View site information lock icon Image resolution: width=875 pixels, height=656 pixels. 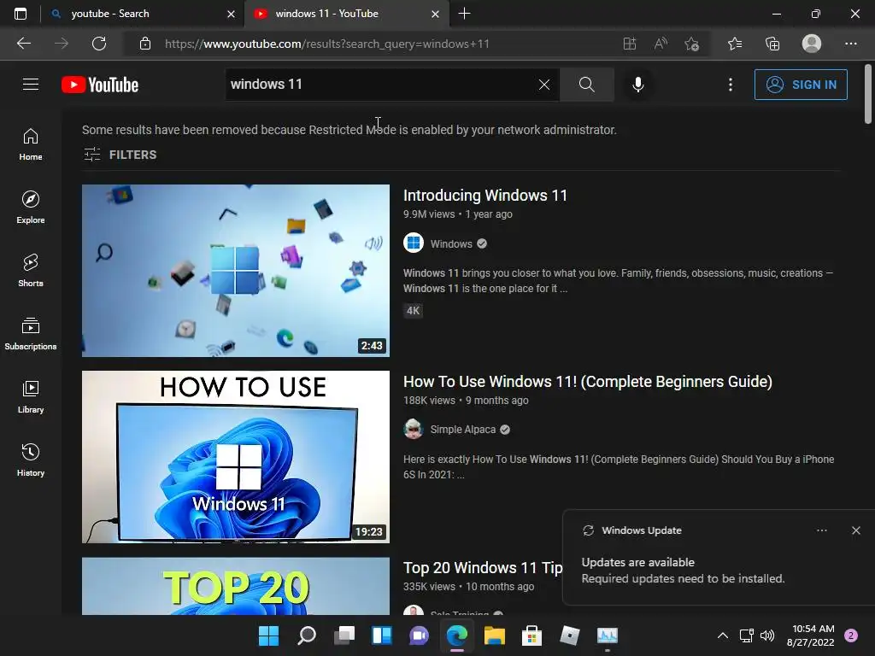click(145, 44)
